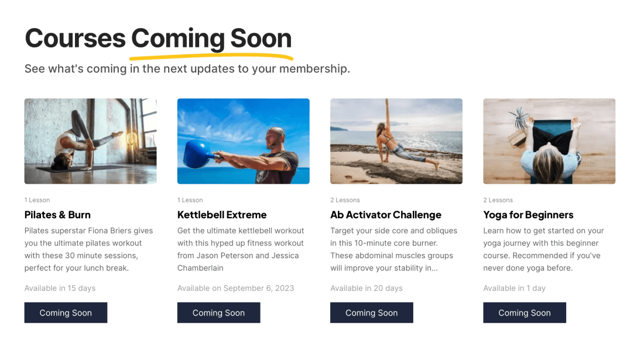
Task: Open the Kettlebell Extreme course image
Action: [x=243, y=141]
